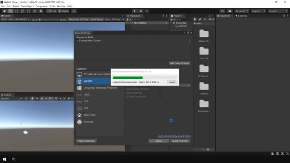Click Build And Run
Viewport: 290px width, 163px height.
pos(180,141)
